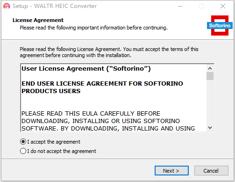
Task: Click the "PLEASE READ THIS EULA CAREFULLY" paragraph
Action: (108, 121)
